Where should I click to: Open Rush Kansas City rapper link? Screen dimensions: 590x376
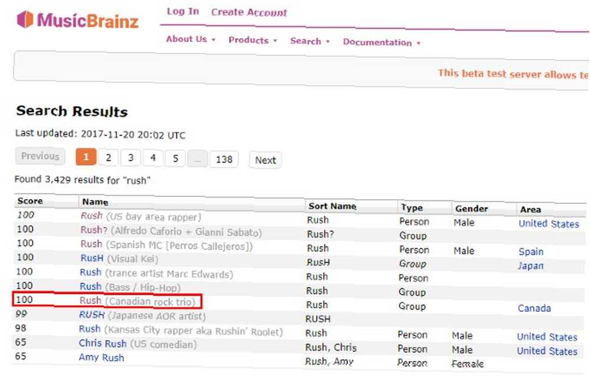[90, 329]
